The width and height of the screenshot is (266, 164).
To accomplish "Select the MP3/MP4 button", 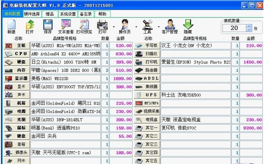I will coord(147,103).
